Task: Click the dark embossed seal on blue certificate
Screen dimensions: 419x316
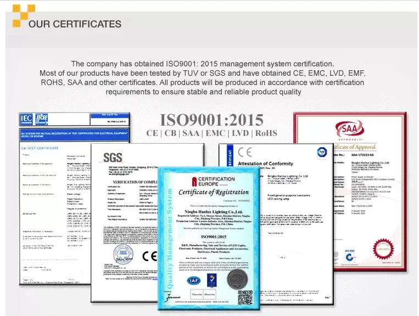Action: click(237, 280)
